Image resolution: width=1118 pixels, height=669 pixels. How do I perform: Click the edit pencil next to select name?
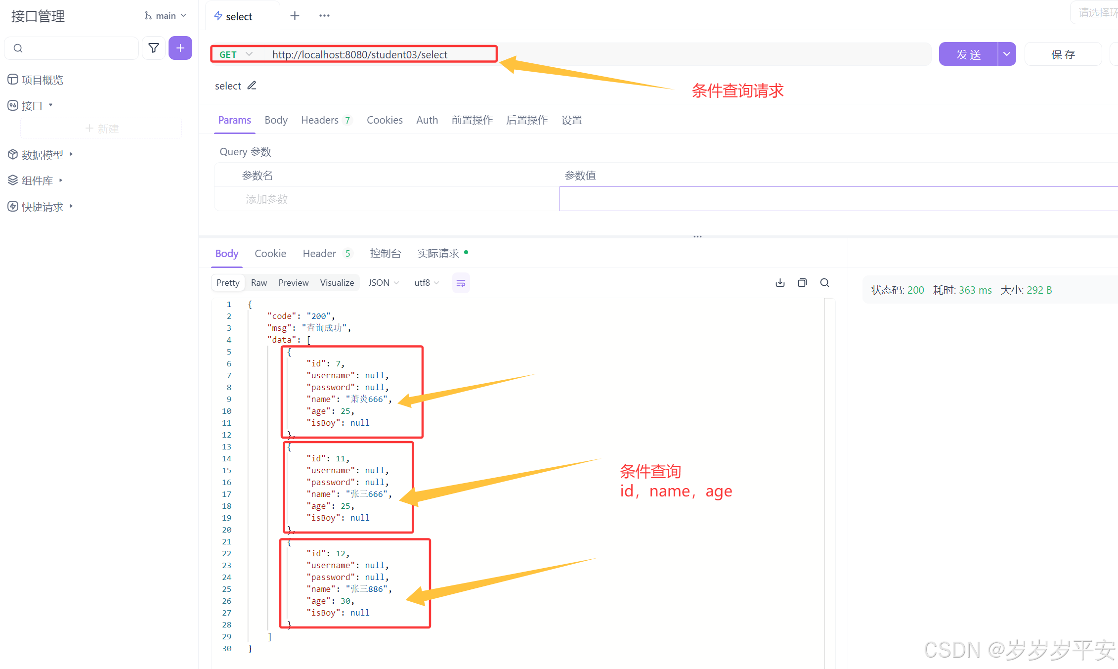click(252, 86)
